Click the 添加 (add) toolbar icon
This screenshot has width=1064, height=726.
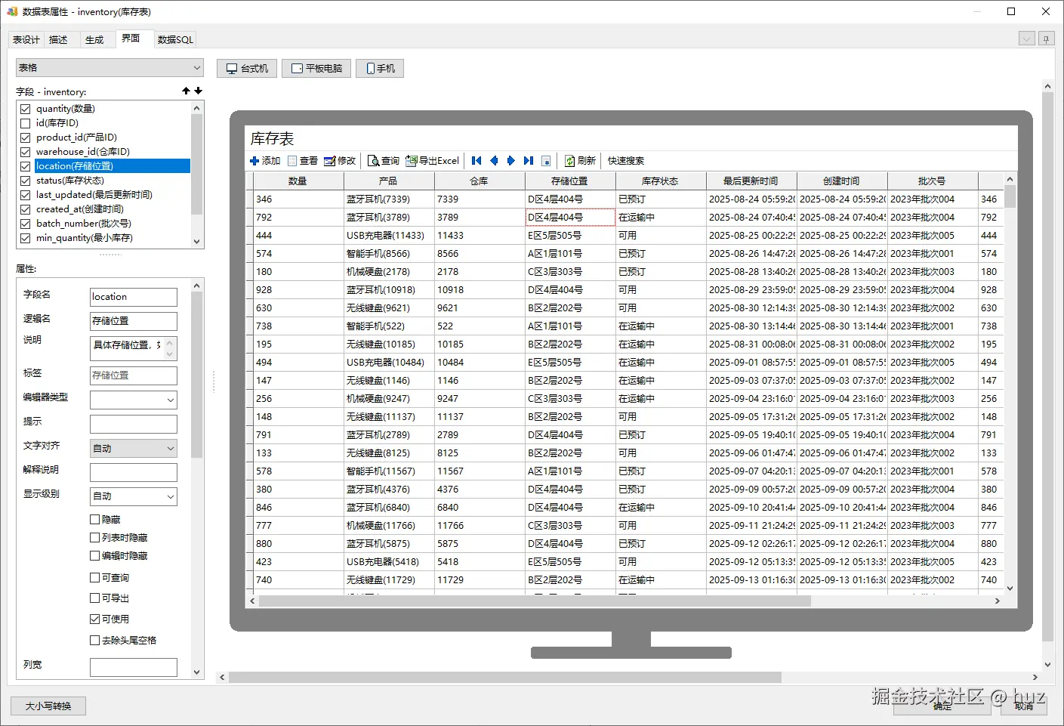coord(254,161)
